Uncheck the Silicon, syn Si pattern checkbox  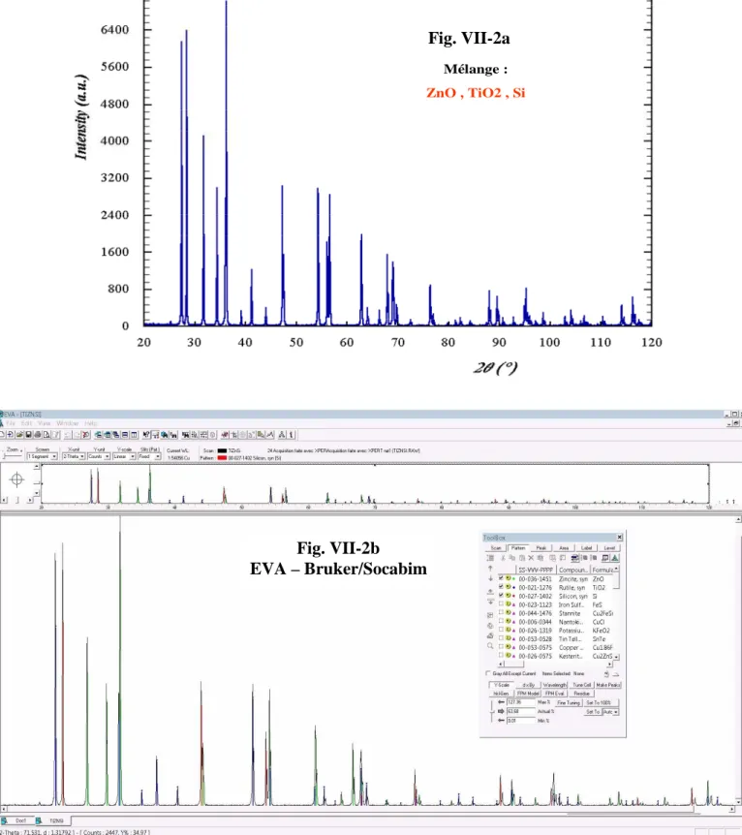click(501, 595)
